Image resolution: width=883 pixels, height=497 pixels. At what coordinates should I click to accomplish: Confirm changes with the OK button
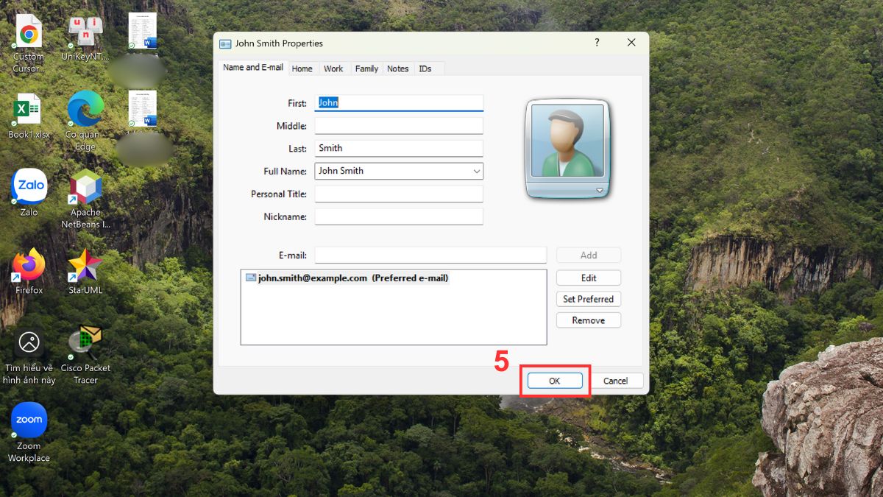pyautogui.click(x=555, y=381)
